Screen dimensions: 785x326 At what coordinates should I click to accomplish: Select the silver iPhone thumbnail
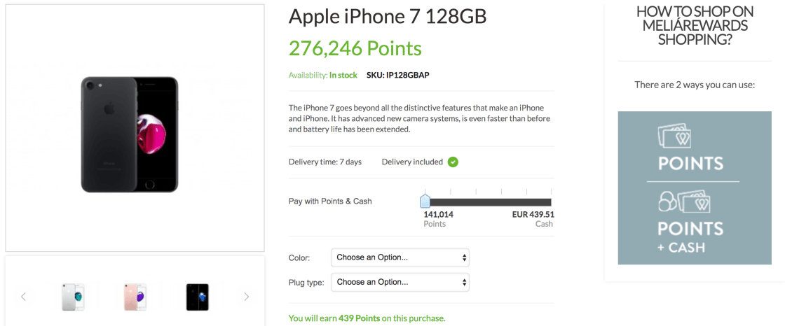[73, 297]
